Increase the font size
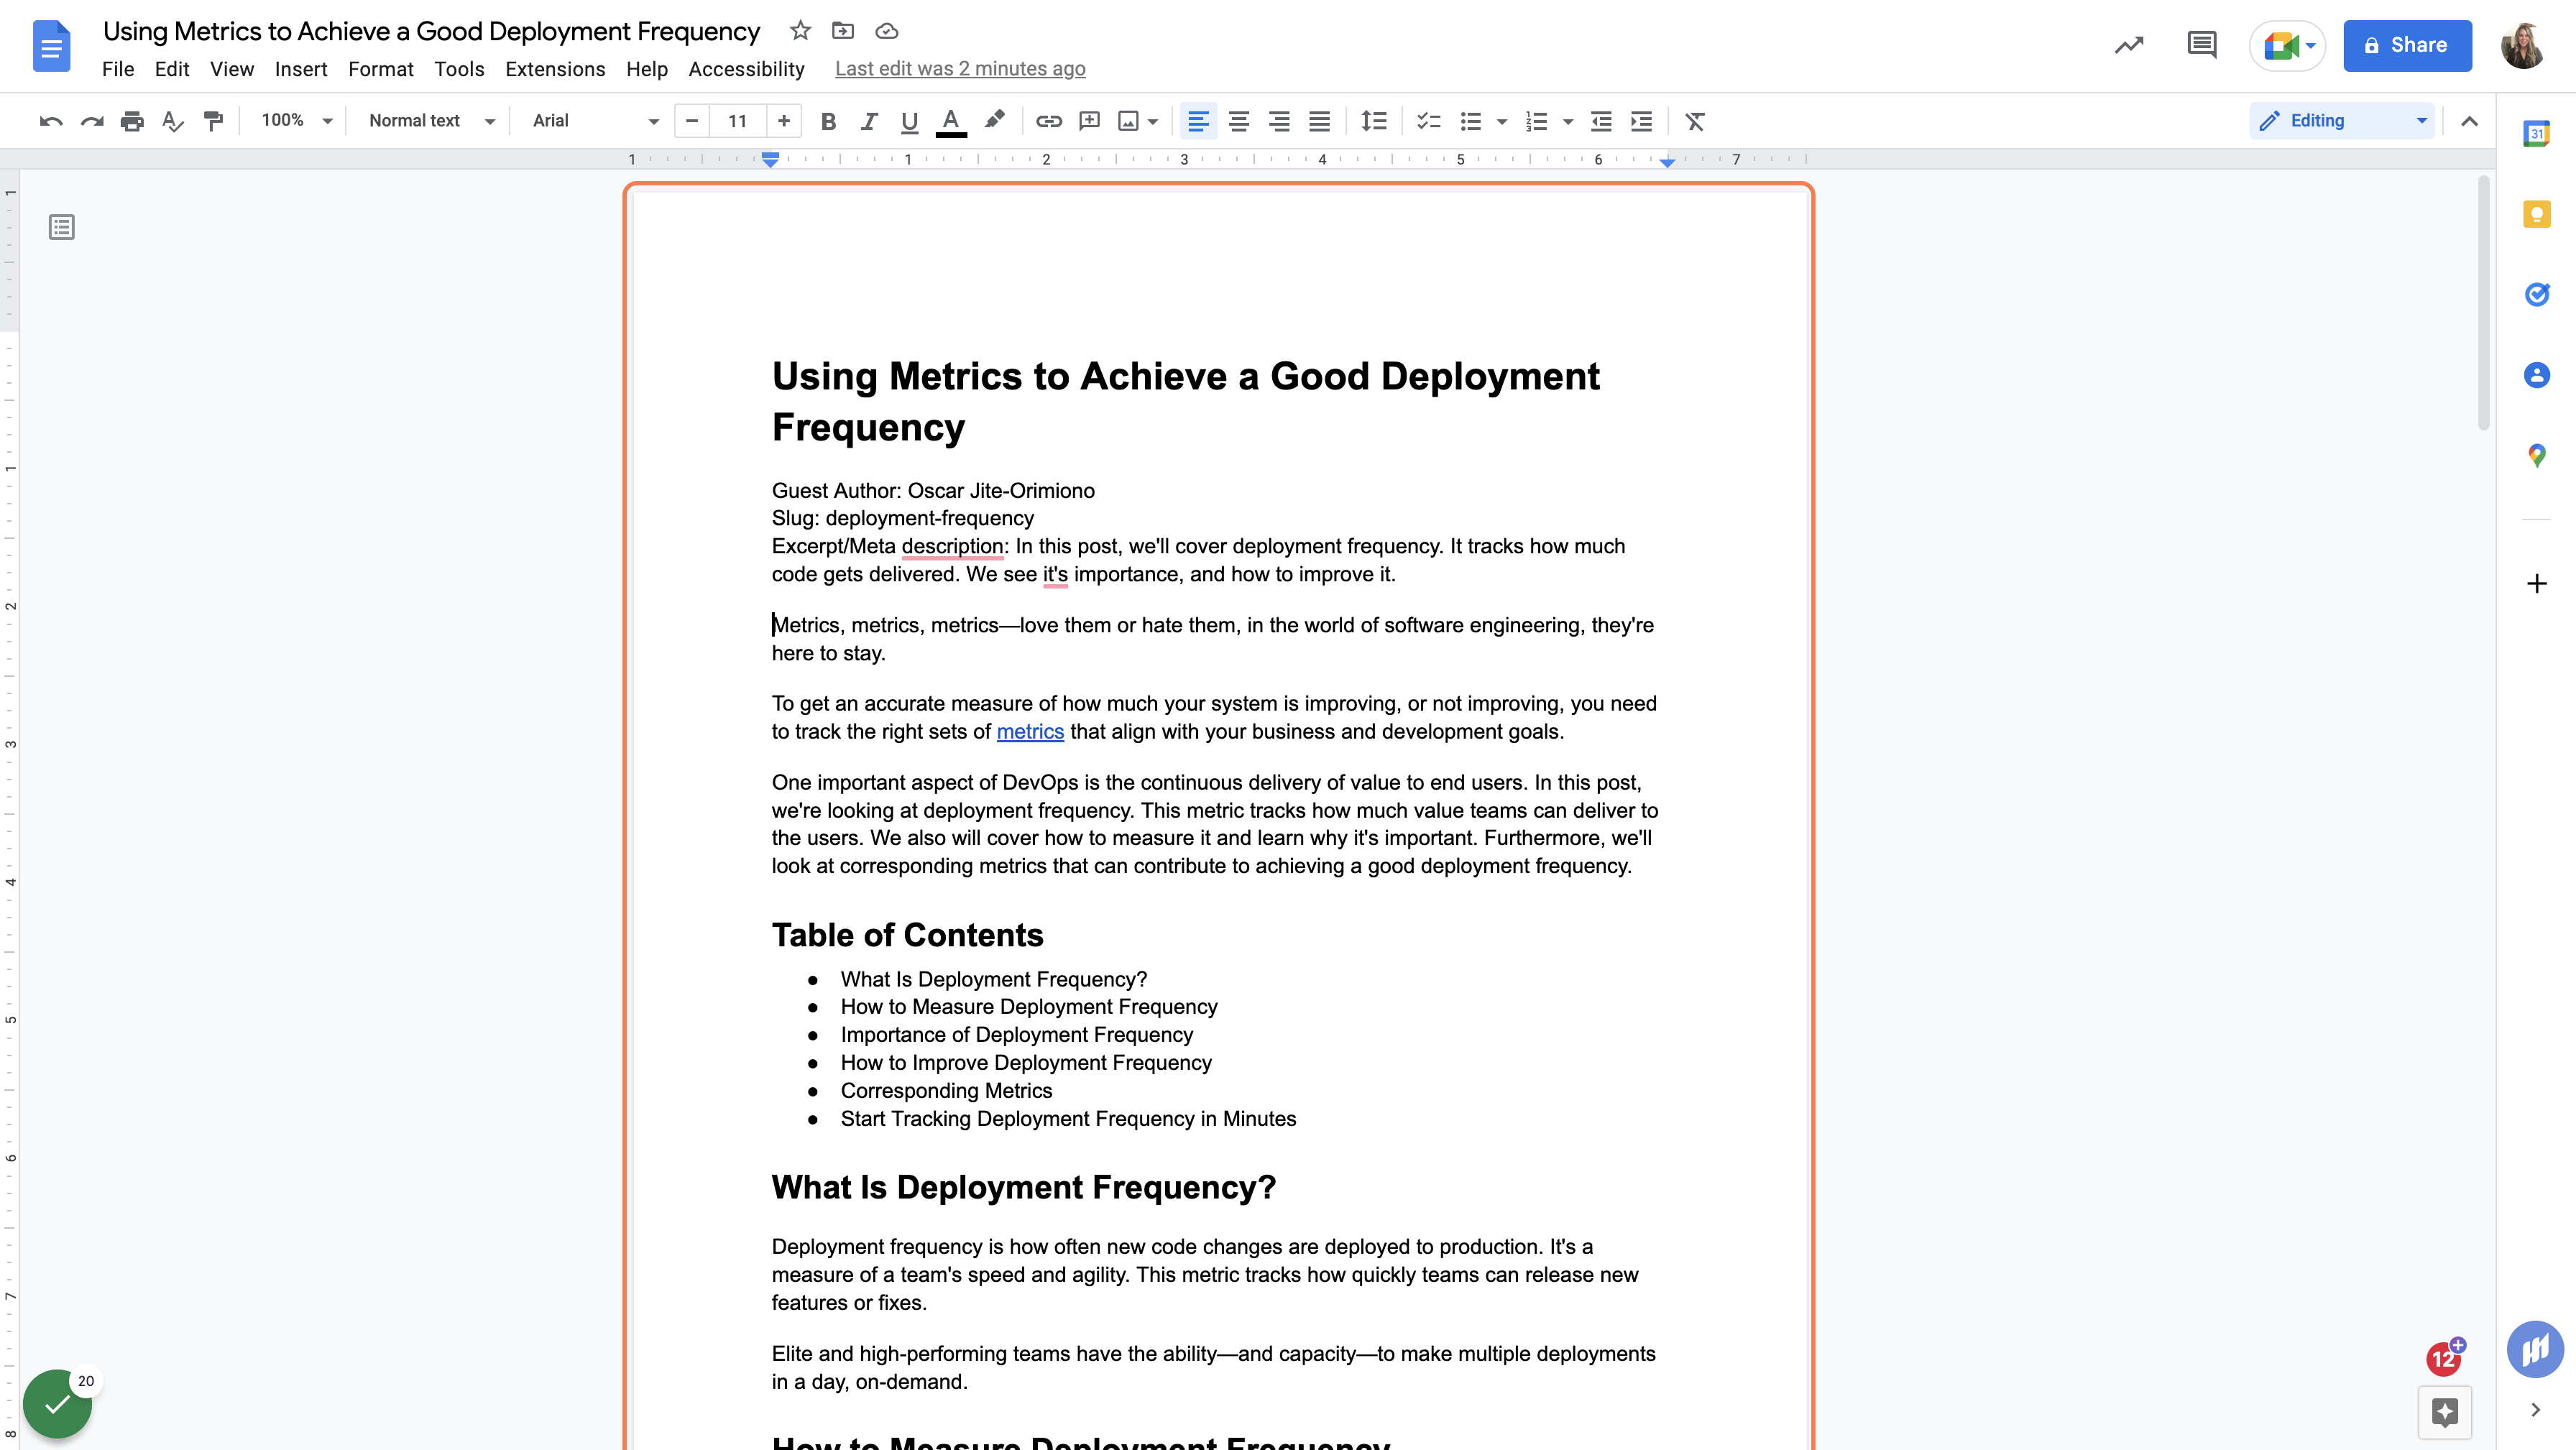This screenshot has height=1450, width=2576. 784,121
